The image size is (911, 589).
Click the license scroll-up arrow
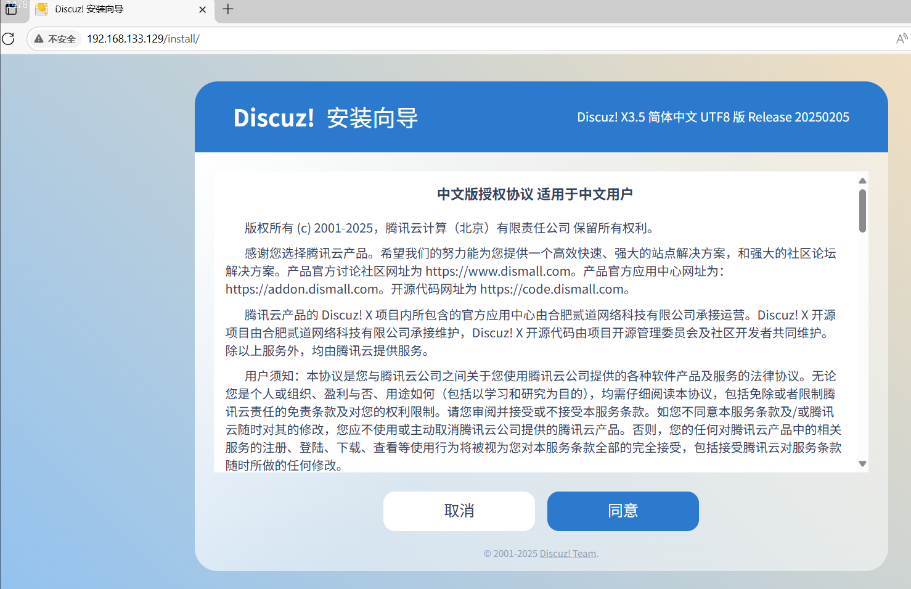pyautogui.click(x=862, y=181)
